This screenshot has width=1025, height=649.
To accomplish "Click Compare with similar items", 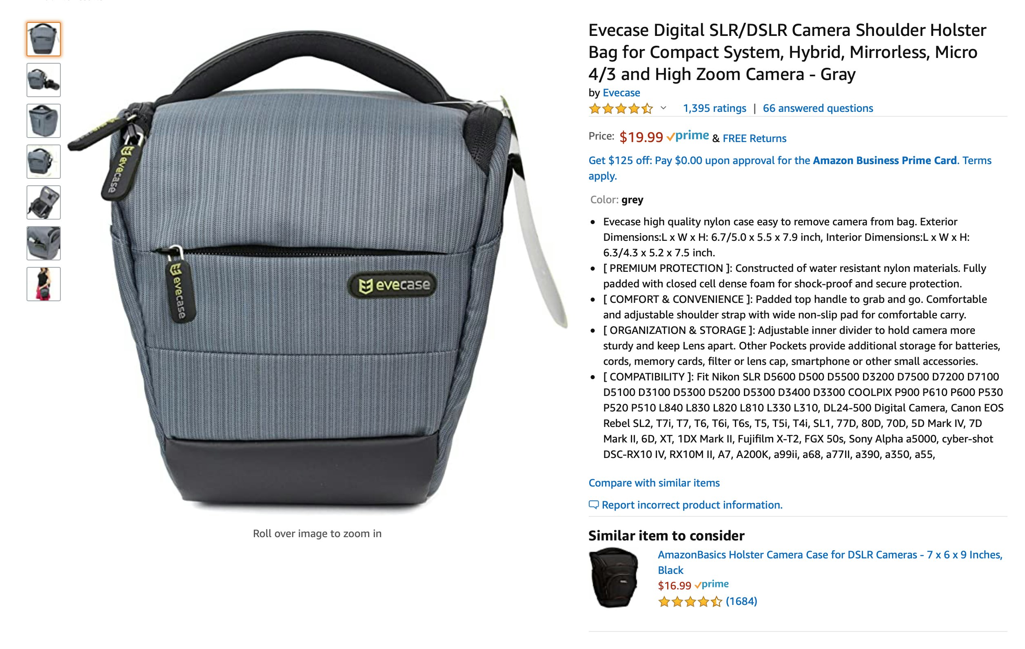I will coord(654,483).
